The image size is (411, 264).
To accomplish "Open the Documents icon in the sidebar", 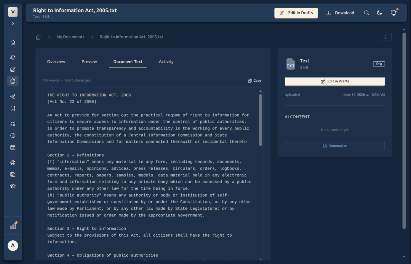I will point(13,81).
